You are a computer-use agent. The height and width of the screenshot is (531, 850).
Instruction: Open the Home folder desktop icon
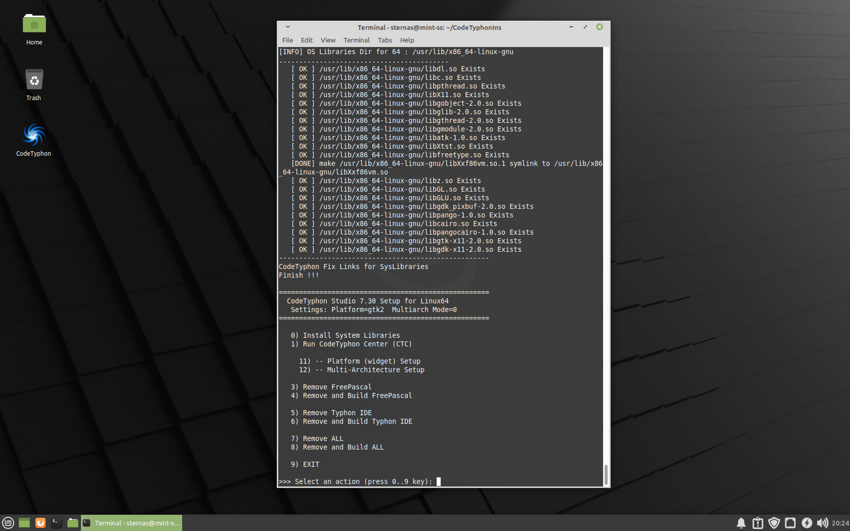coord(34,29)
